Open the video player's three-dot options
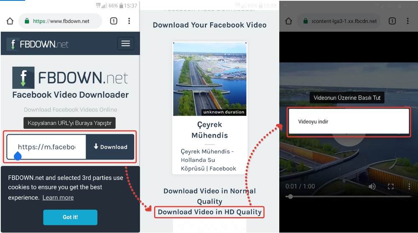 [x=409, y=186]
